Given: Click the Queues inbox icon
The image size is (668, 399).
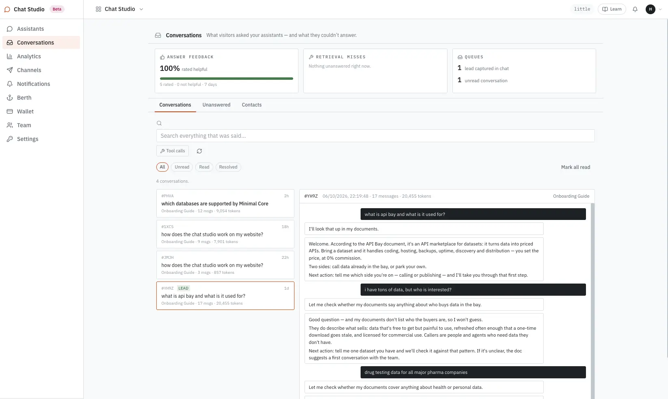Looking at the screenshot, I should 460,57.
